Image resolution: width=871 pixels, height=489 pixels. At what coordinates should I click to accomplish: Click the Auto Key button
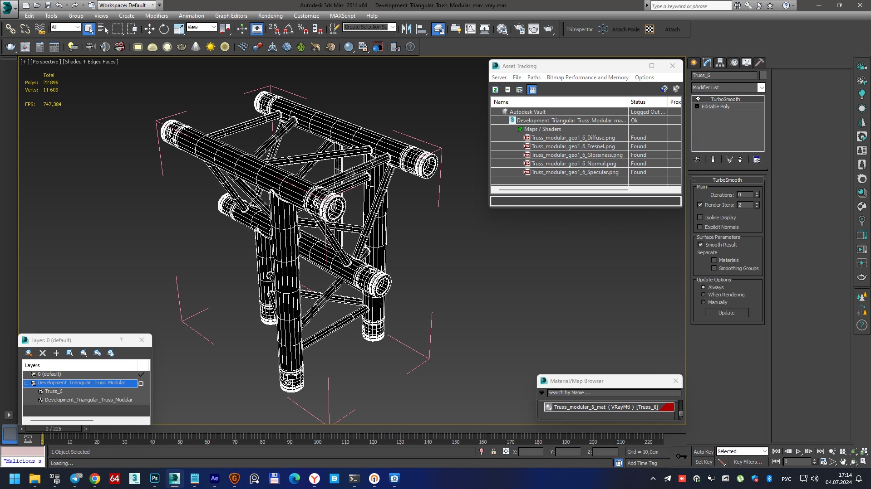[703, 452]
